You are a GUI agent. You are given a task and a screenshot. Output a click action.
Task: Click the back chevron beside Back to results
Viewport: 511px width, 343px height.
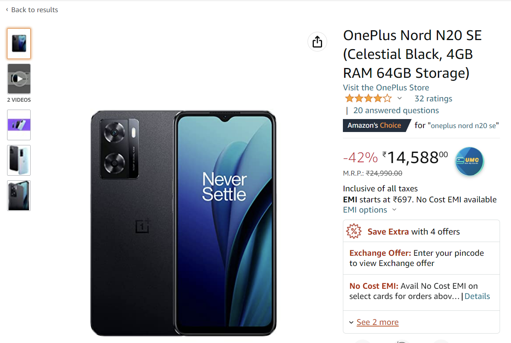(6, 9)
